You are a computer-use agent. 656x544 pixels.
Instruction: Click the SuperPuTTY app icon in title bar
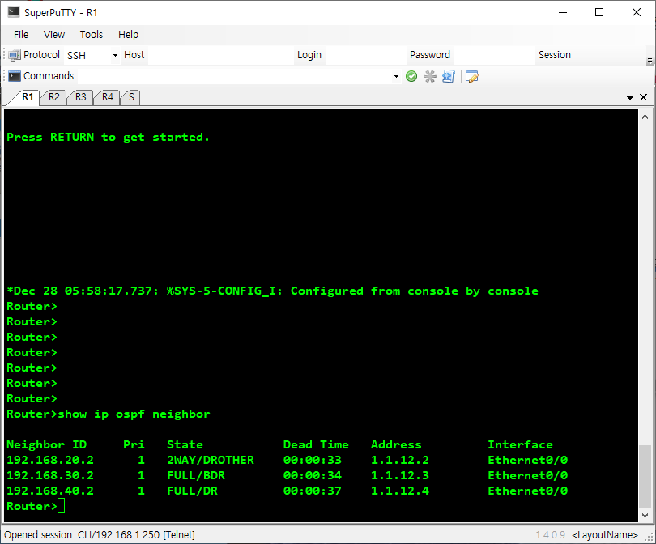pyautogui.click(x=14, y=12)
